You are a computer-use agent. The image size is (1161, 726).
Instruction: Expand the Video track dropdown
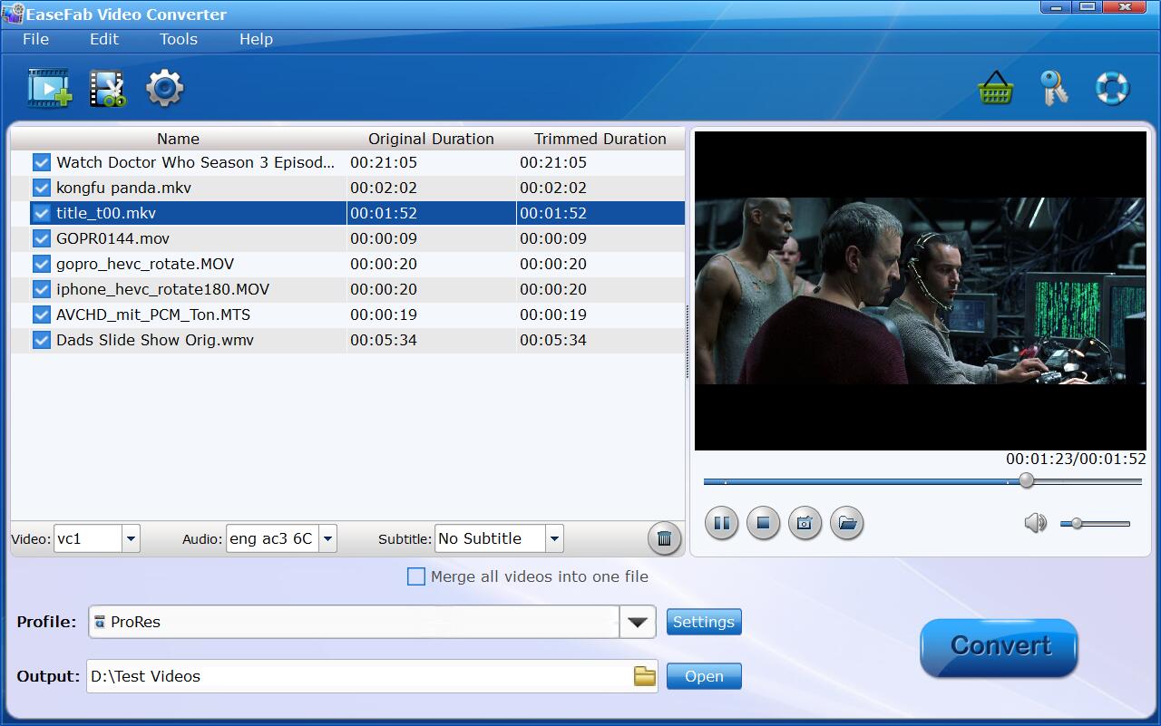coord(131,538)
